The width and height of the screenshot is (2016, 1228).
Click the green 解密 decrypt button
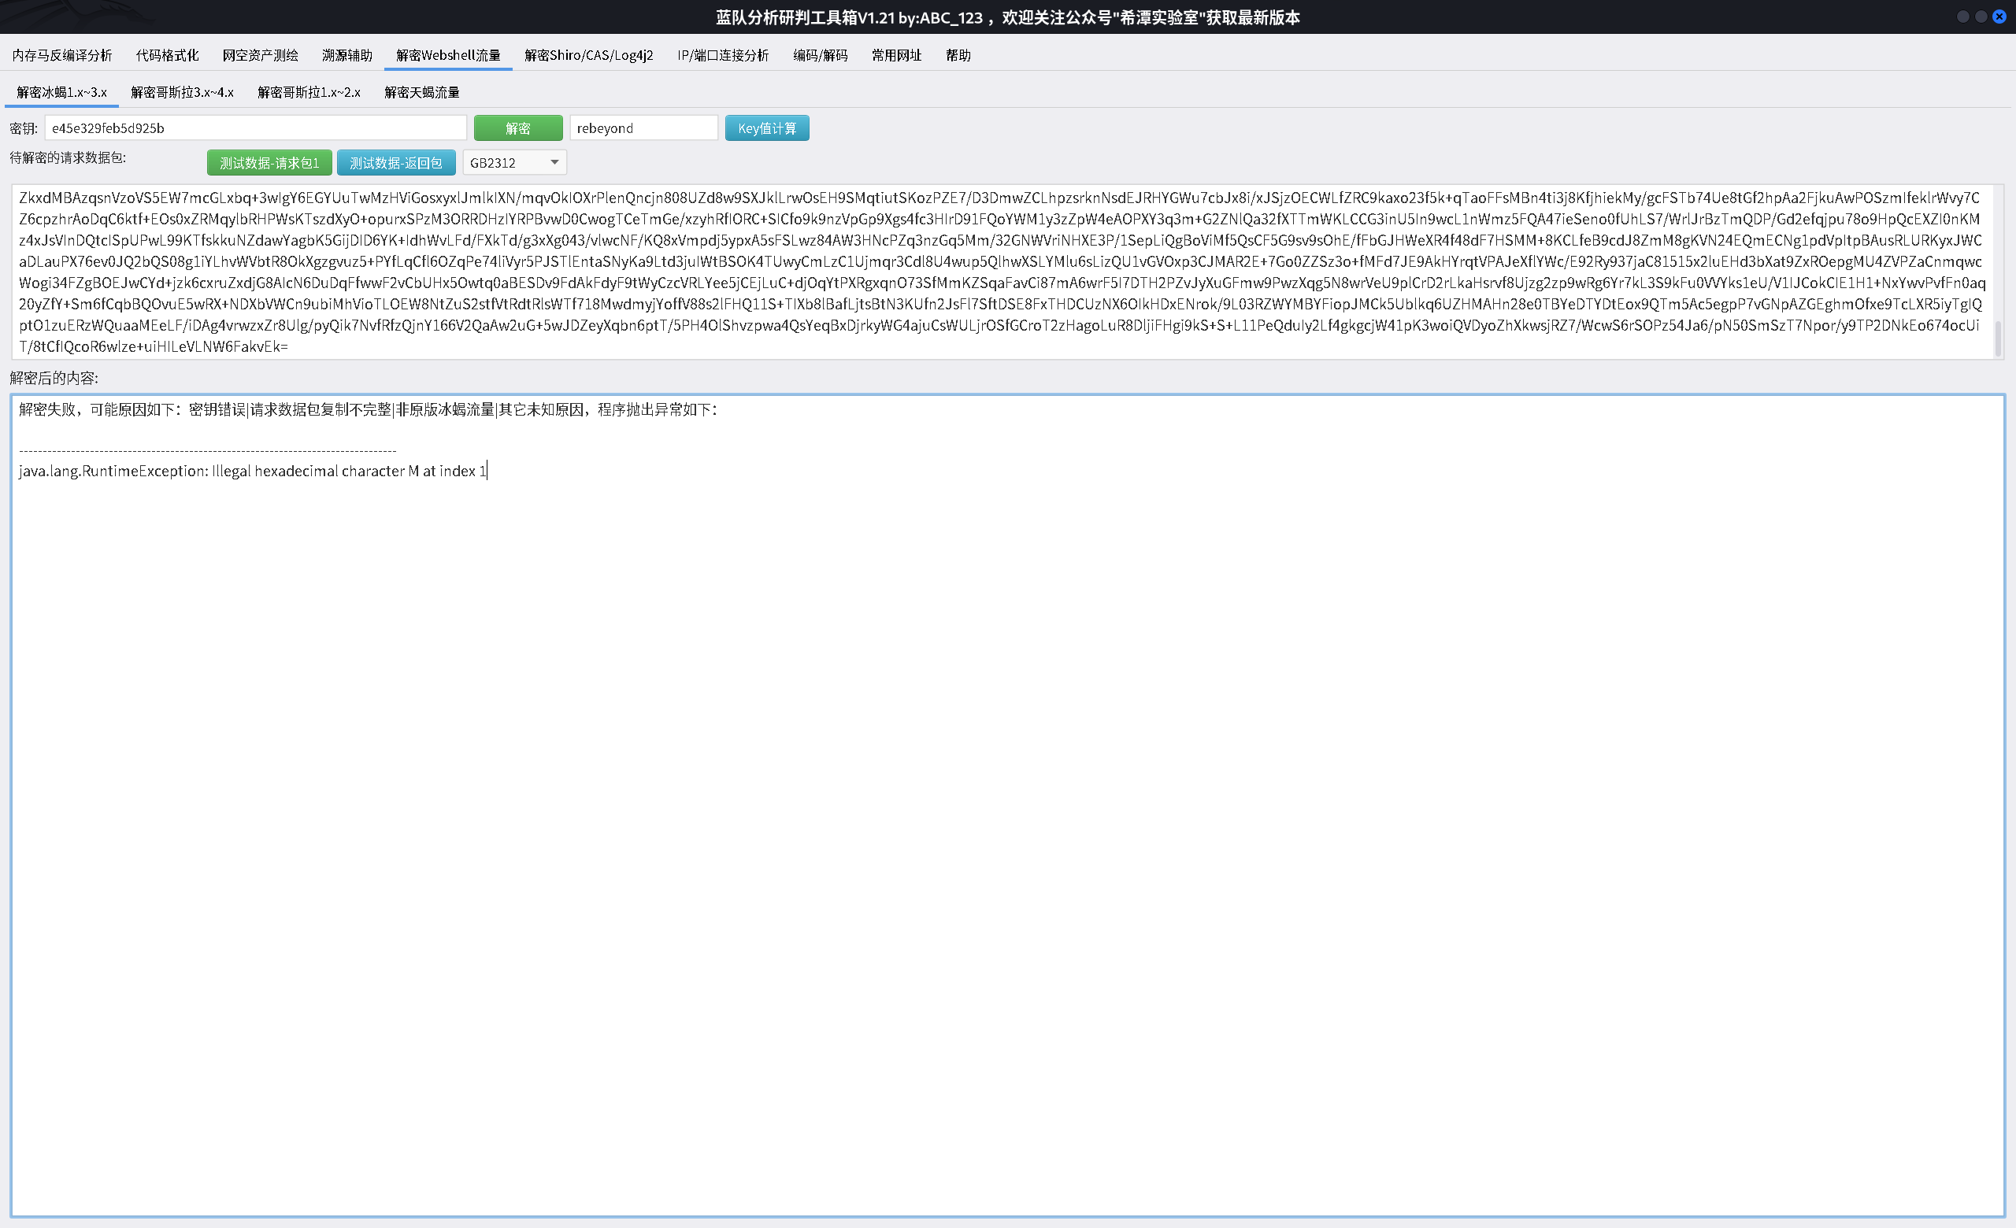(x=518, y=128)
